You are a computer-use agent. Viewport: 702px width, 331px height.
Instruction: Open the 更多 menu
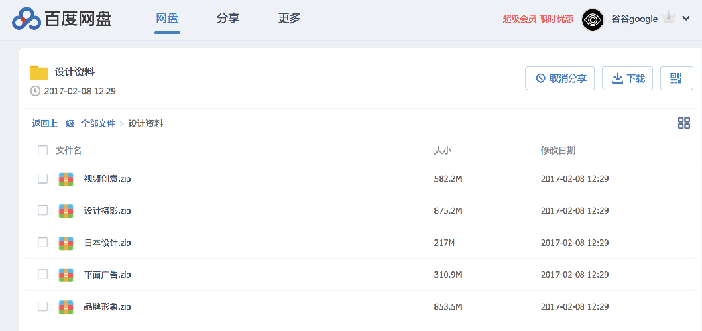pos(289,19)
